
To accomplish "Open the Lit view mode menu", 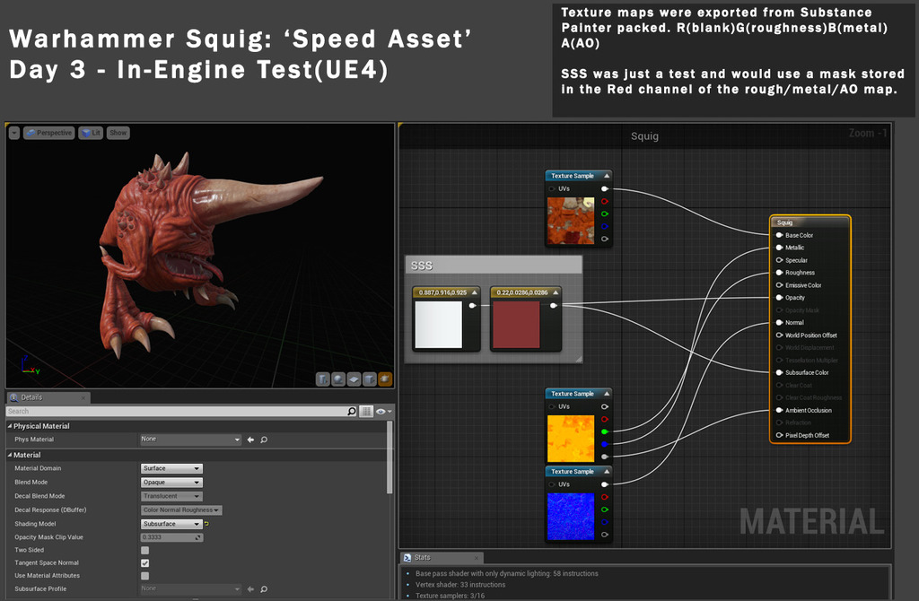I will tap(91, 133).
